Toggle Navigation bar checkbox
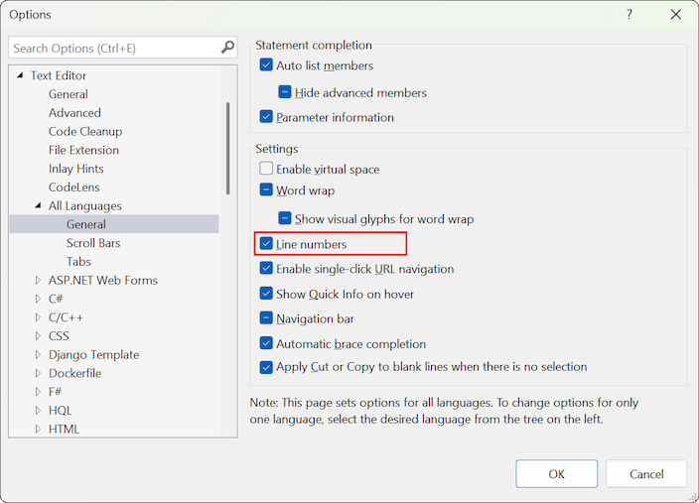Image resolution: width=699 pixels, height=503 pixels. click(266, 318)
